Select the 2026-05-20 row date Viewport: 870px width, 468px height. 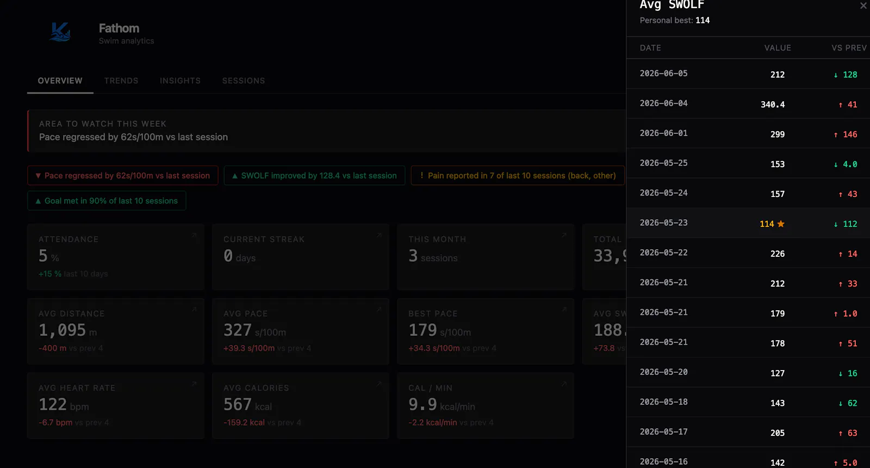click(x=663, y=372)
